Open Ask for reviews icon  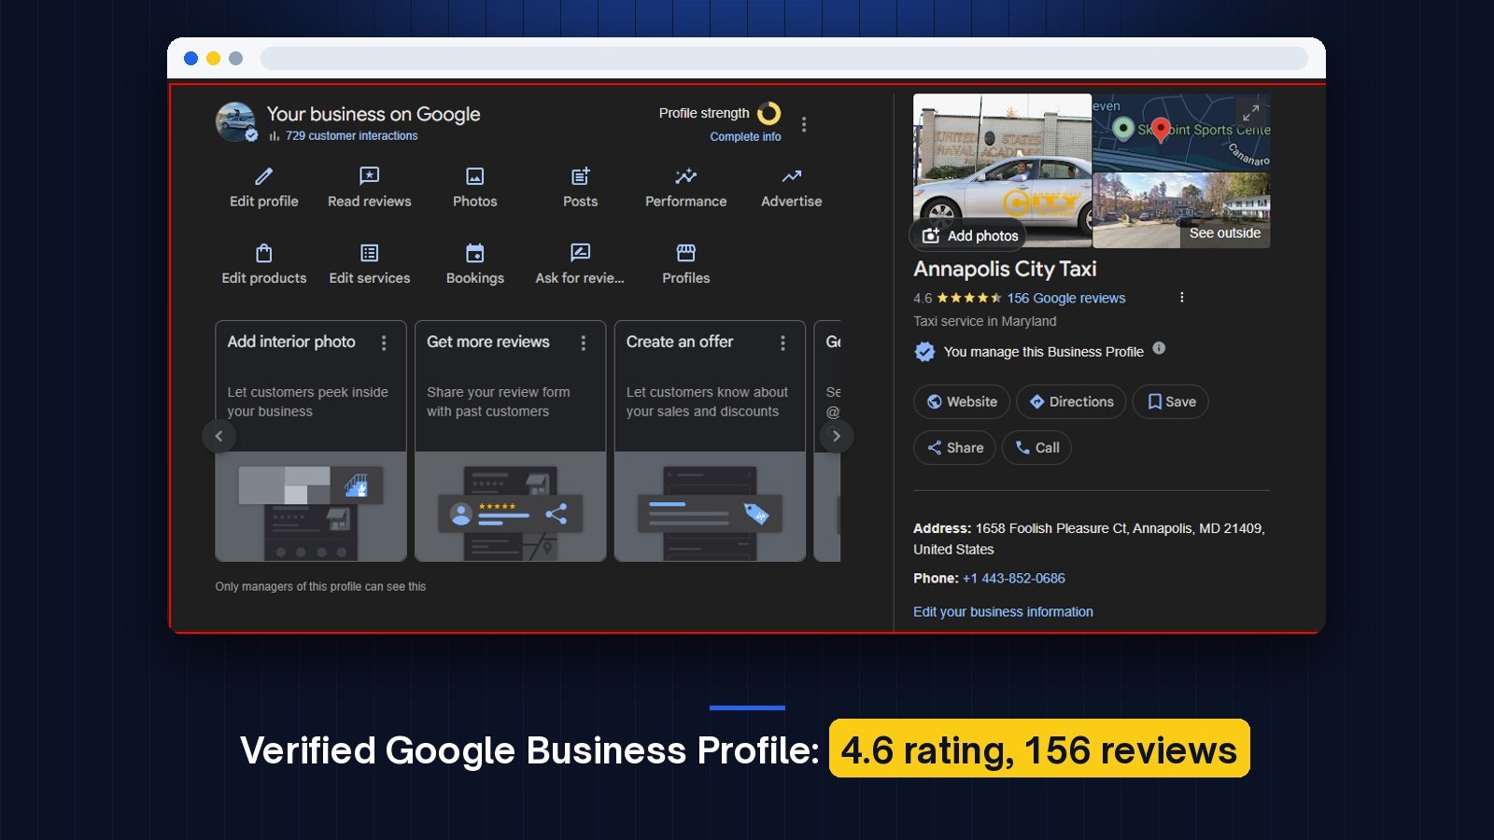580,253
